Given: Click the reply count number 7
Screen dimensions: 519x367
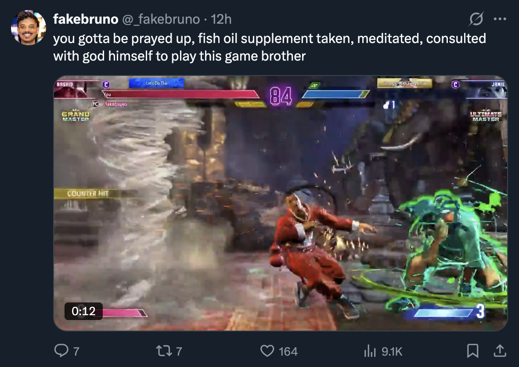Looking at the screenshot, I should pos(76,352).
